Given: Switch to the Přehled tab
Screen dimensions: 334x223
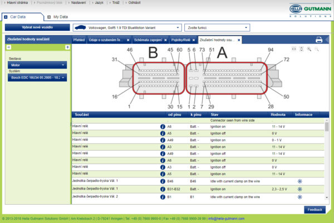Looking at the screenshot, I should (x=79, y=40).
